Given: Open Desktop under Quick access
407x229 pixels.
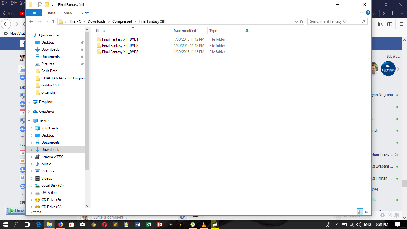Looking at the screenshot, I should 48,42.
